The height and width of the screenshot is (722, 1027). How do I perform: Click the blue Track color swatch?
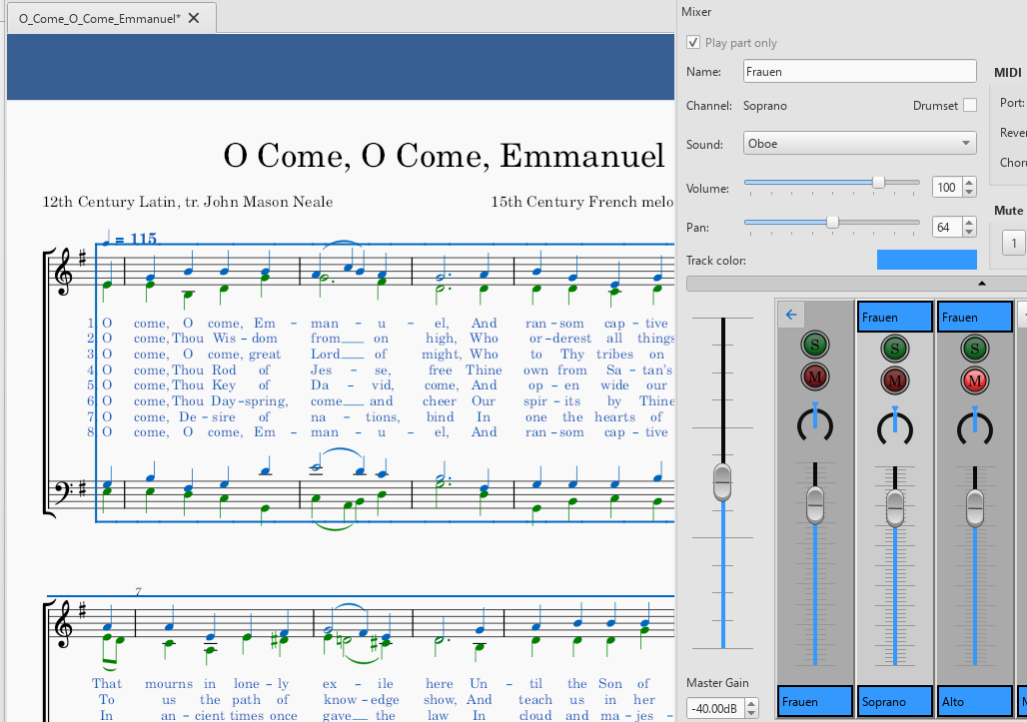pyautogui.click(x=926, y=260)
